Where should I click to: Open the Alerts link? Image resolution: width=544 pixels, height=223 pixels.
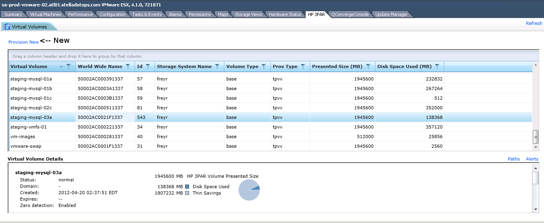pos(532,159)
